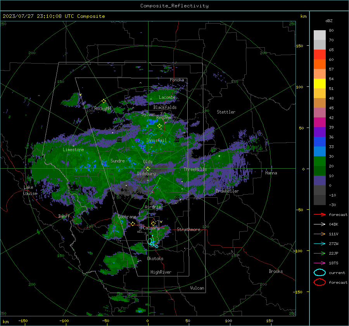Click the Vulcan town label
This screenshot has height=326, width=349.
(x=197, y=288)
